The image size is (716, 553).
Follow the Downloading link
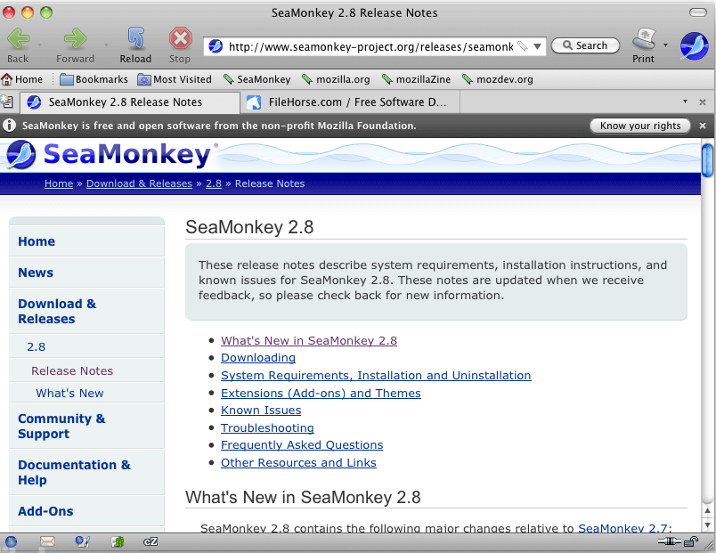point(258,358)
